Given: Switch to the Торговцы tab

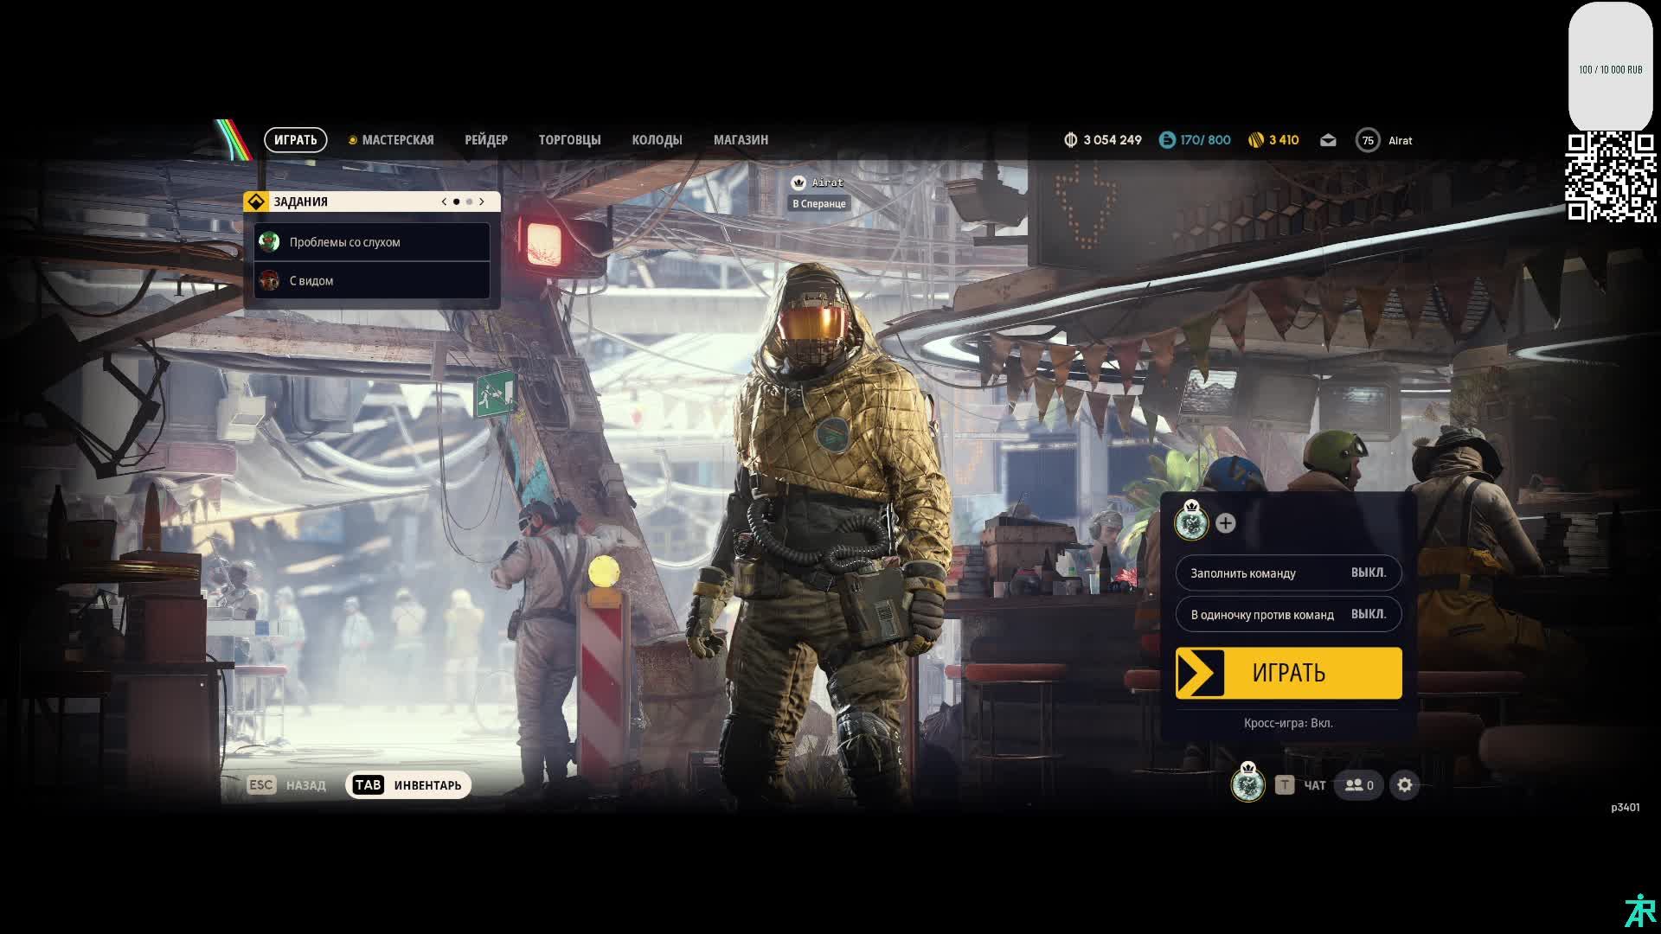Looking at the screenshot, I should tap(569, 140).
